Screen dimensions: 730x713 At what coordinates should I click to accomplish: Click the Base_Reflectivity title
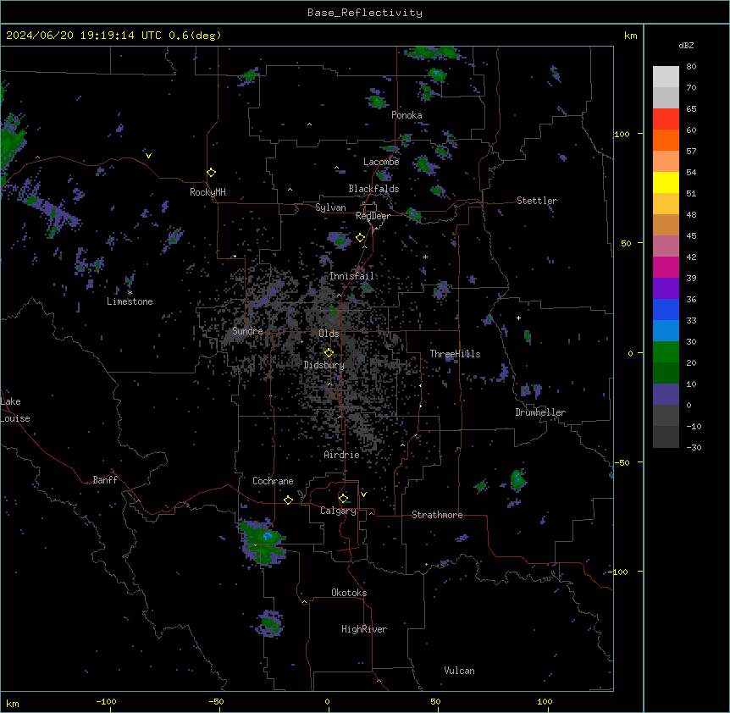(x=365, y=13)
